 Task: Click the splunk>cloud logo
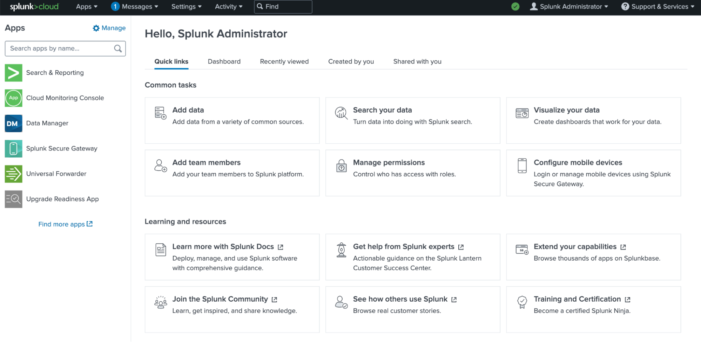click(34, 7)
